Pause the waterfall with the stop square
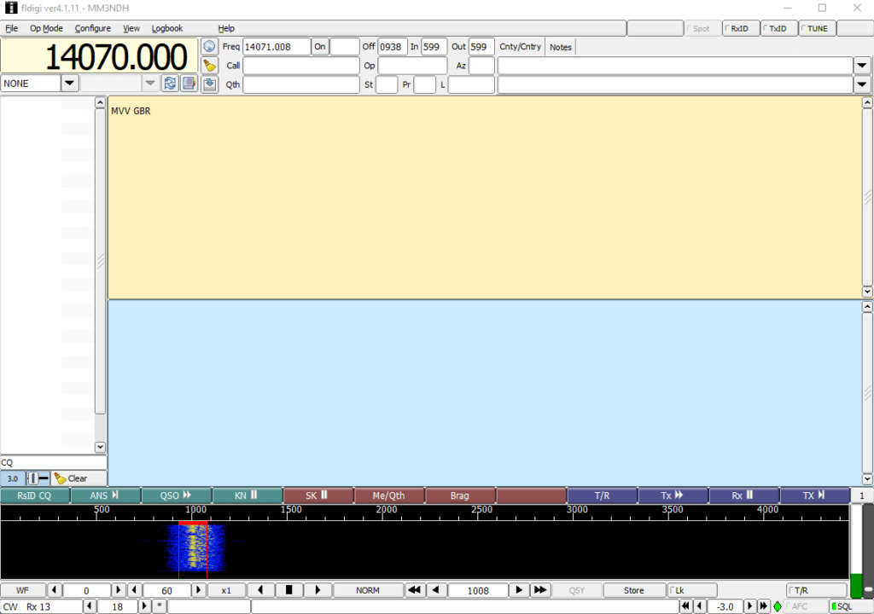Image resolution: width=874 pixels, height=614 pixels. pos(288,590)
